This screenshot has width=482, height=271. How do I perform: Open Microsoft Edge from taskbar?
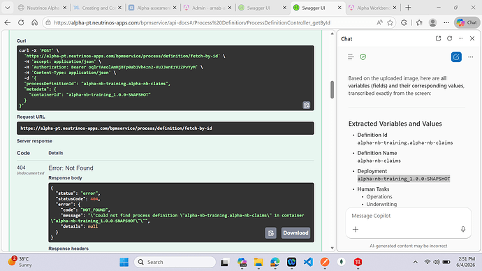coord(275,262)
